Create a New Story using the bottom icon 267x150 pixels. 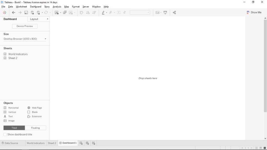94,143
